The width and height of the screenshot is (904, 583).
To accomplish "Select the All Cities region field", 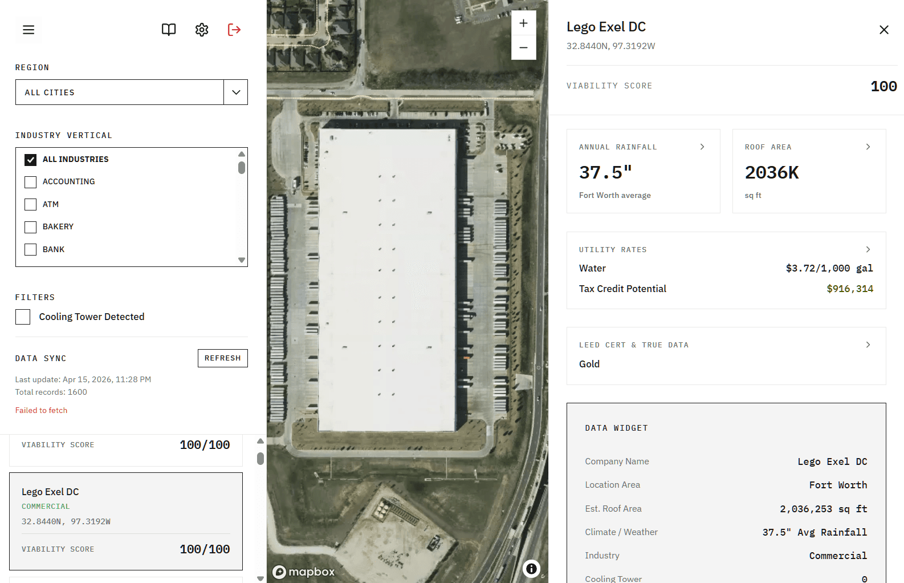I will (120, 92).
